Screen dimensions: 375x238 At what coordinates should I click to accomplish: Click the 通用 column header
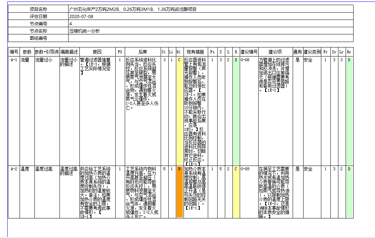tap(298, 52)
